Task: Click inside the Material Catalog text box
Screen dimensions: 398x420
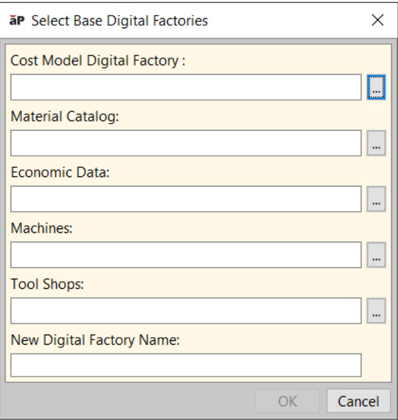Action: click(x=185, y=144)
